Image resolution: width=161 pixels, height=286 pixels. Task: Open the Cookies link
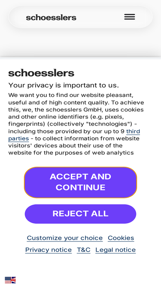click(121, 238)
